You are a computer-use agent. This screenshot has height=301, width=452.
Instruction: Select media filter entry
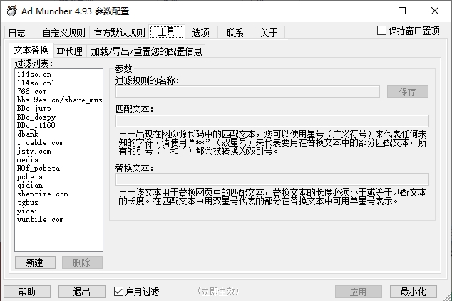[58, 159]
